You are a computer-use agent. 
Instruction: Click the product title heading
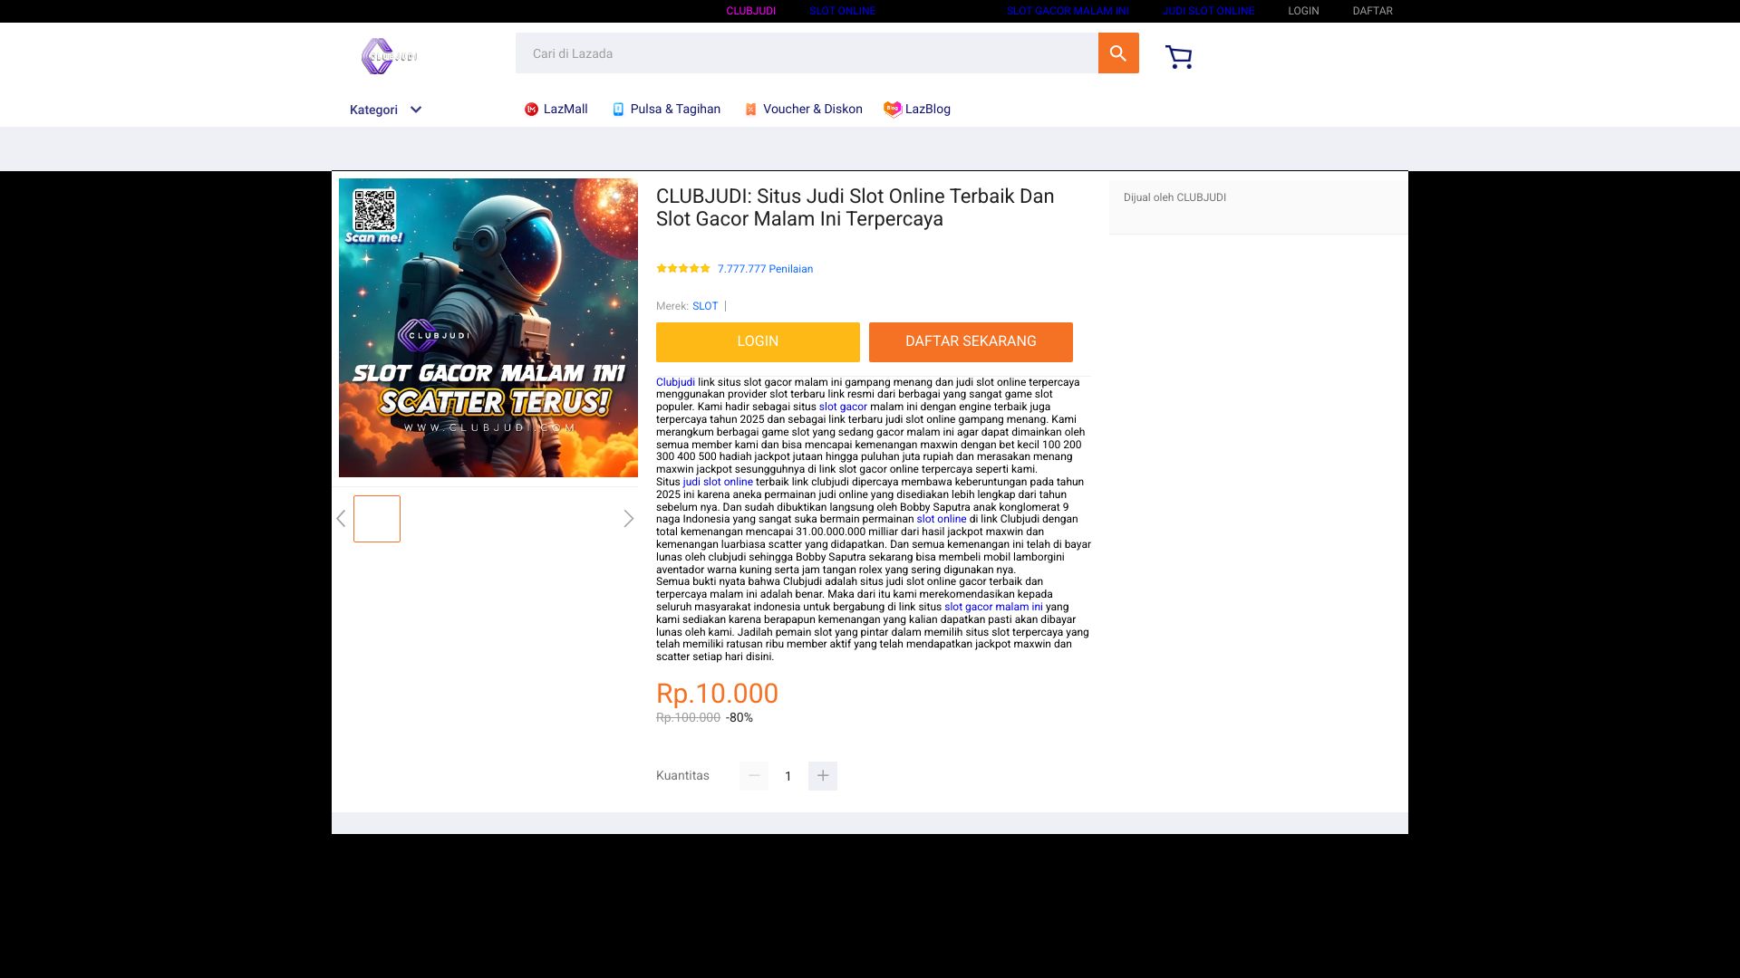tap(855, 207)
